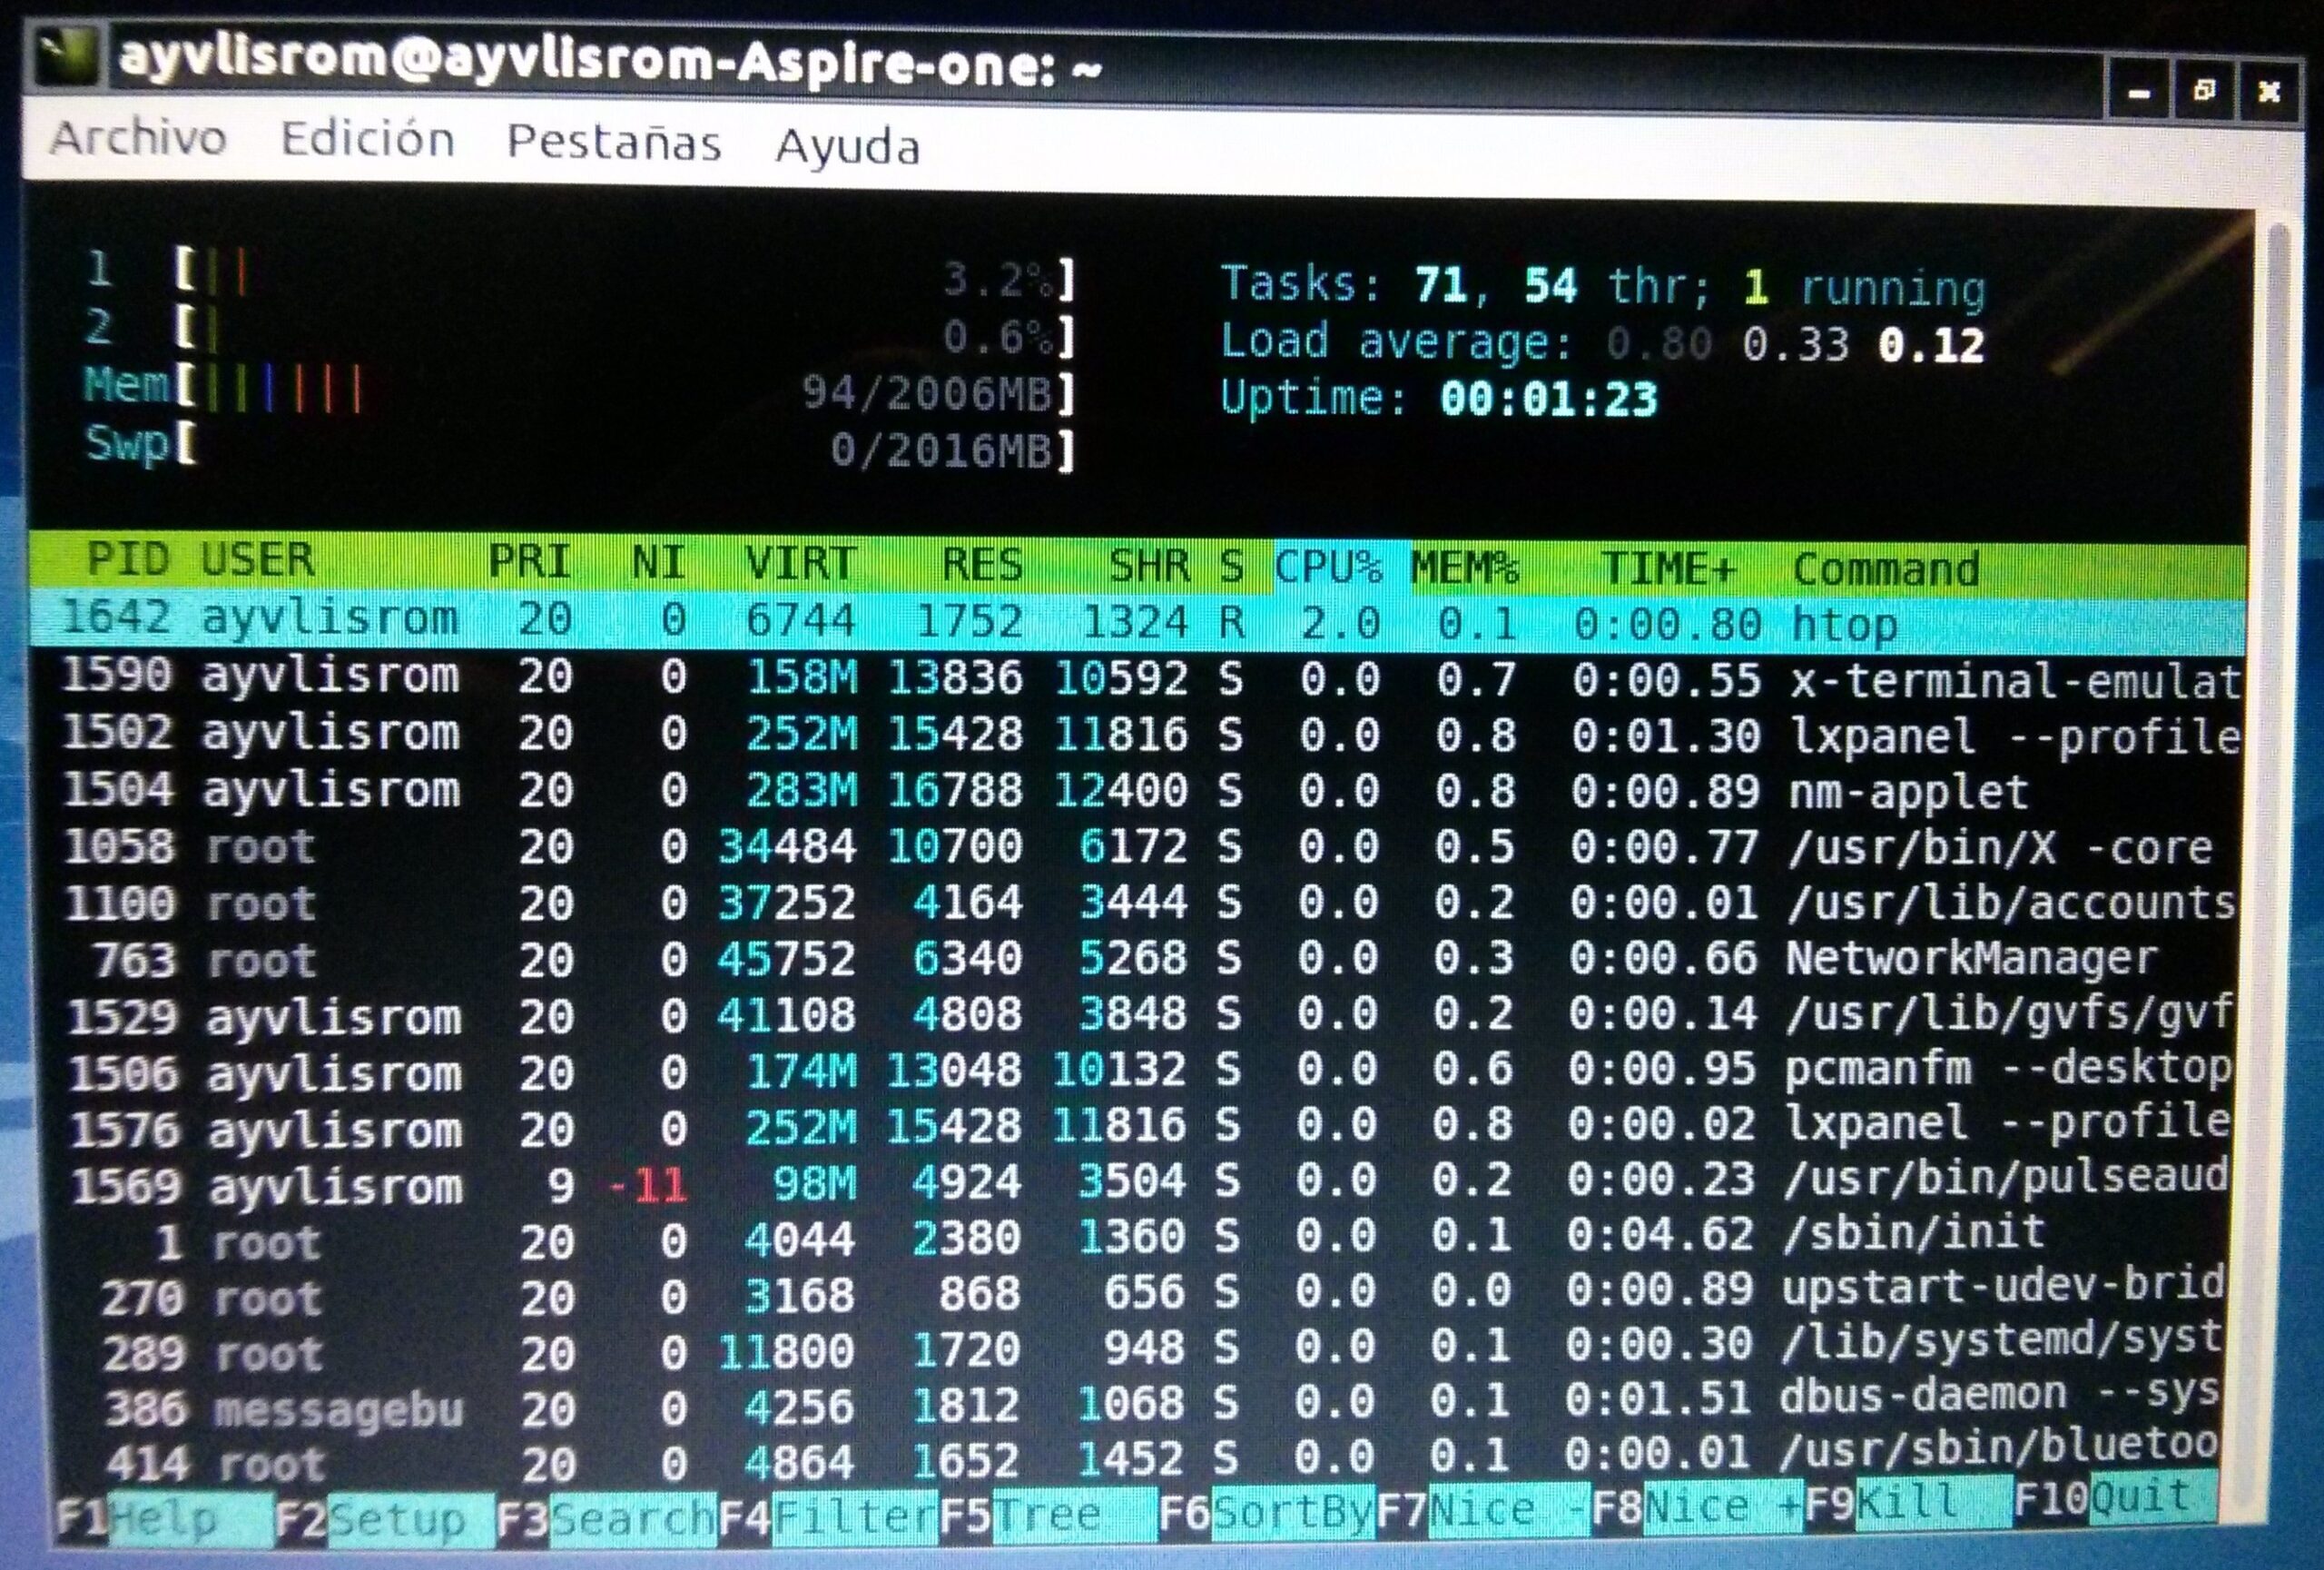Open the Edición menu
2324x1570 pixels.
[367, 140]
